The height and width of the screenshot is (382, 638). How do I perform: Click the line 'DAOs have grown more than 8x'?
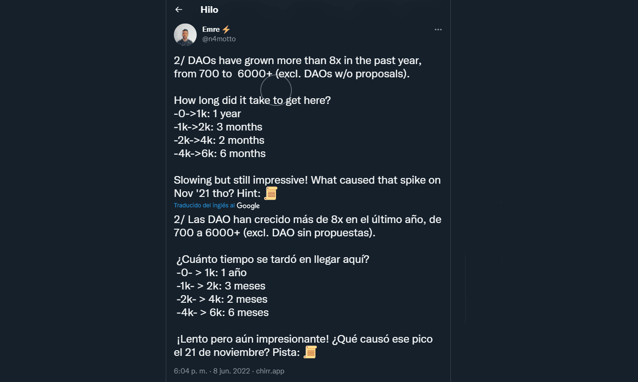tap(297, 61)
